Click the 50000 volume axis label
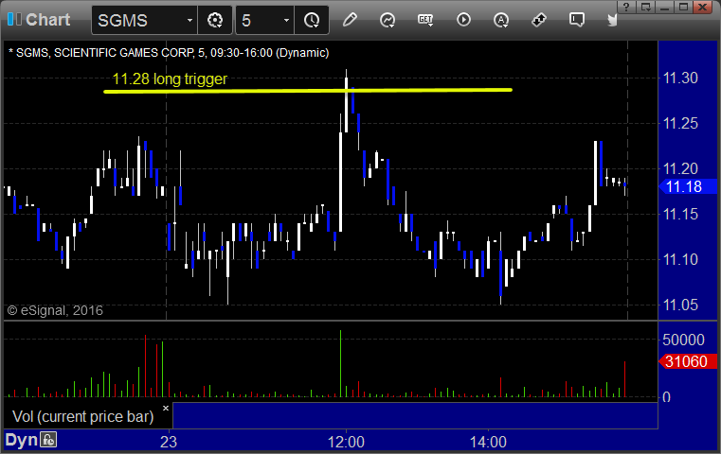This screenshot has width=721, height=454. (683, 340)
